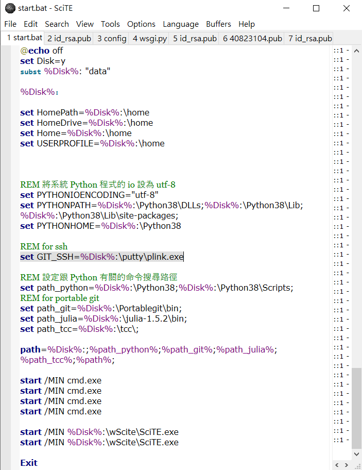
Task: Switch to the 4 wsgi.py tab
Action: click(x=149, y=38)
